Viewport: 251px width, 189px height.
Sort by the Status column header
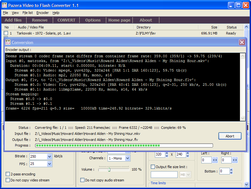(x=231, y=27)
